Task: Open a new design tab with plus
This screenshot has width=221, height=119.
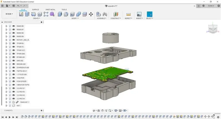Action: (199, 6)
